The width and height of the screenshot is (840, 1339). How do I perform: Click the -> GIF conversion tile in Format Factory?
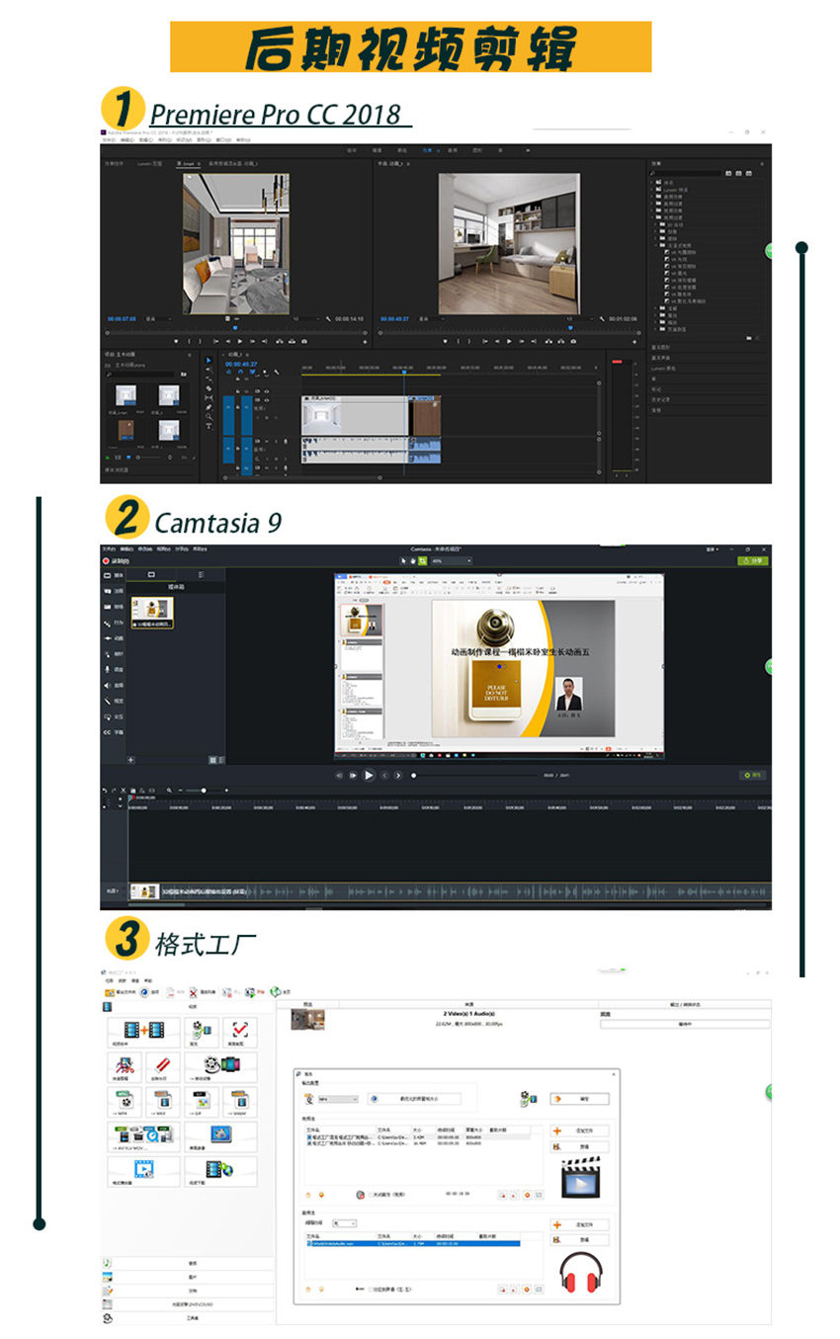pos(204,1102)
